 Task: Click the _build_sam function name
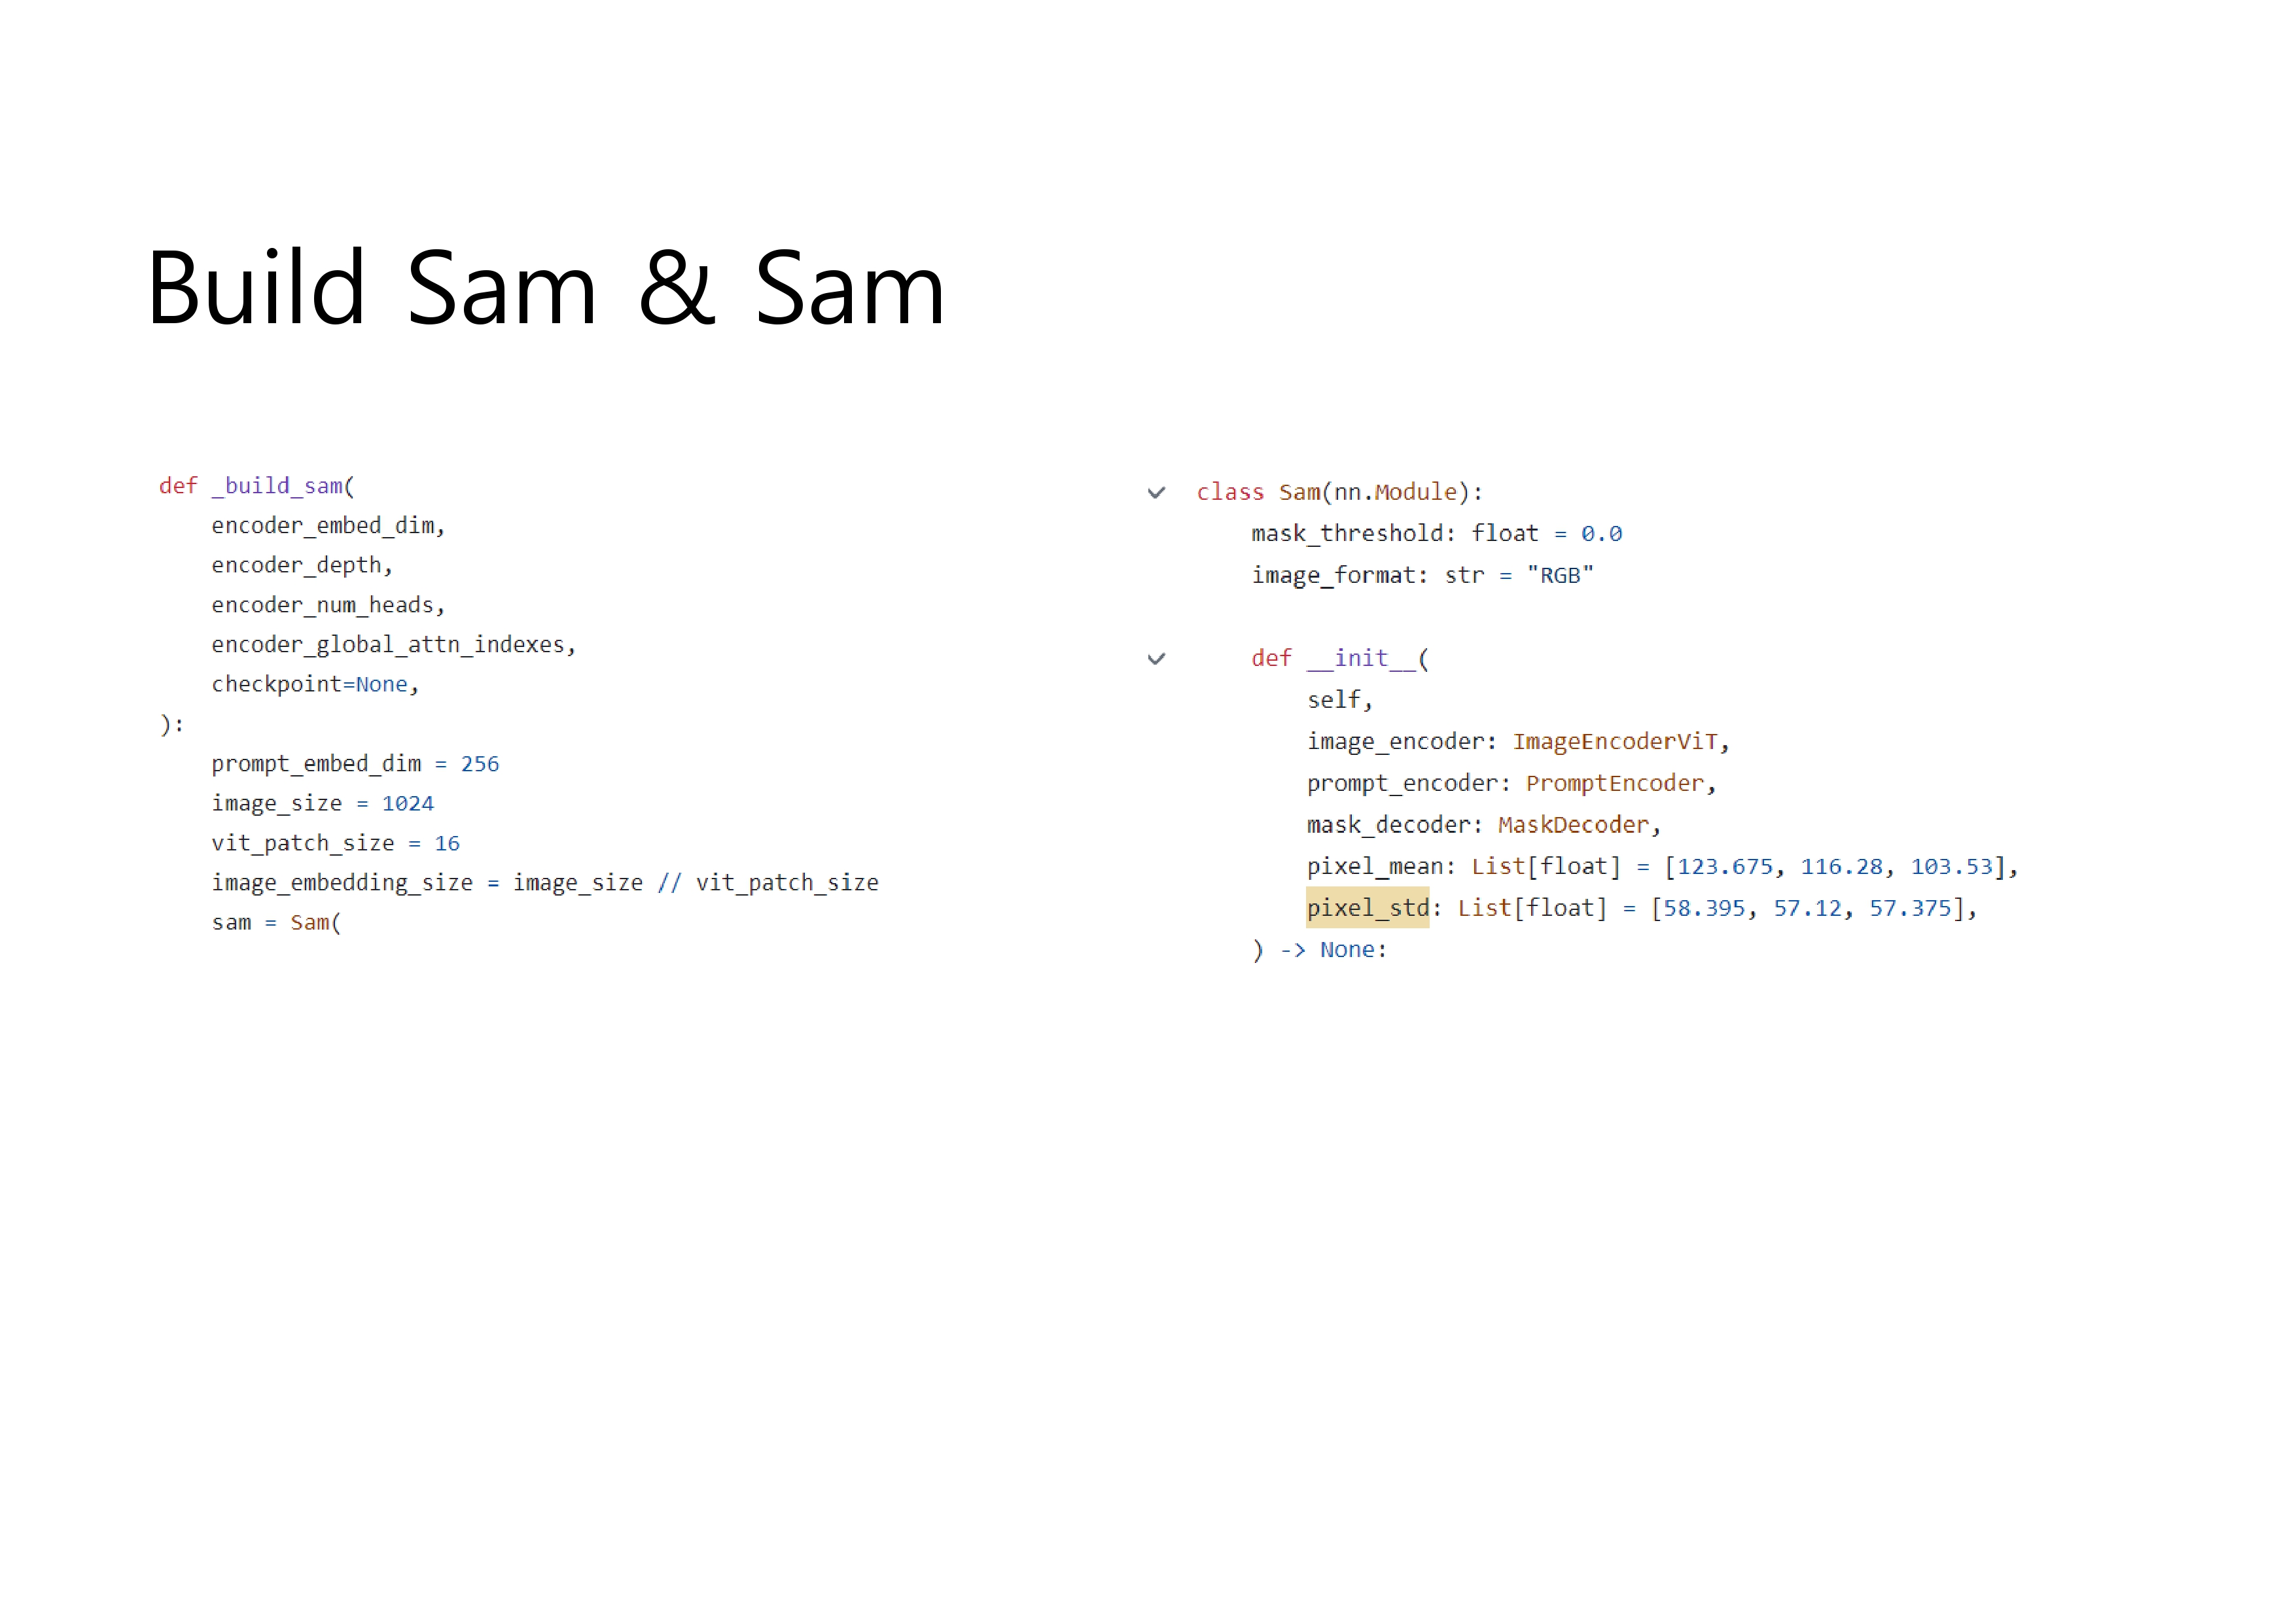(277, 486)
